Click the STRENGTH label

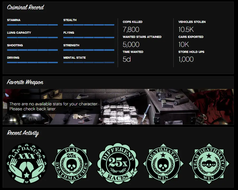point(71,45)
